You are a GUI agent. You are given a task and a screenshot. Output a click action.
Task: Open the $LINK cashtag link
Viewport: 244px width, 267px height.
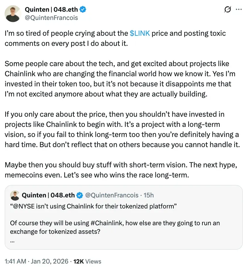(x=140, y=33)
